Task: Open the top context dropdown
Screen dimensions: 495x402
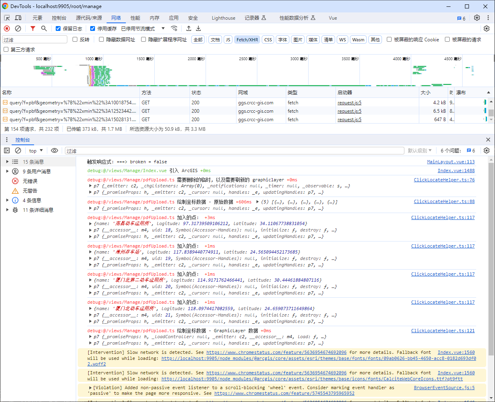Action: (36, 150)
